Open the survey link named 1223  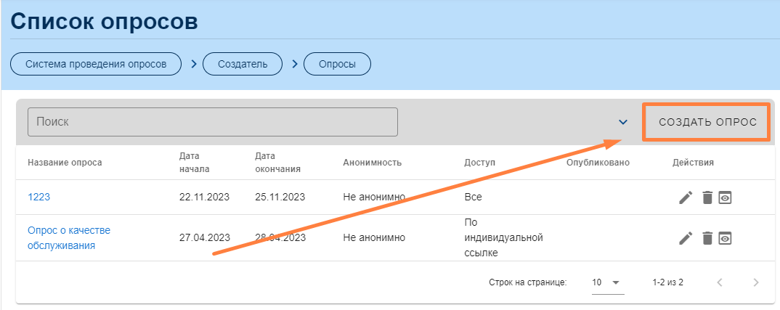pyautogui.click(x=38, y=197)
